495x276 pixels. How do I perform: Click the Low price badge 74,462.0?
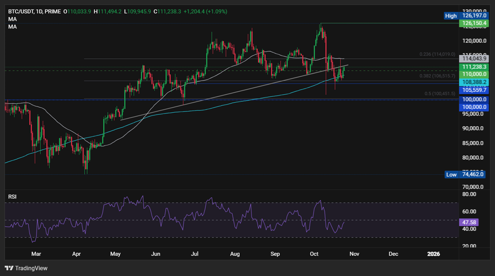[x=473, y=174]
